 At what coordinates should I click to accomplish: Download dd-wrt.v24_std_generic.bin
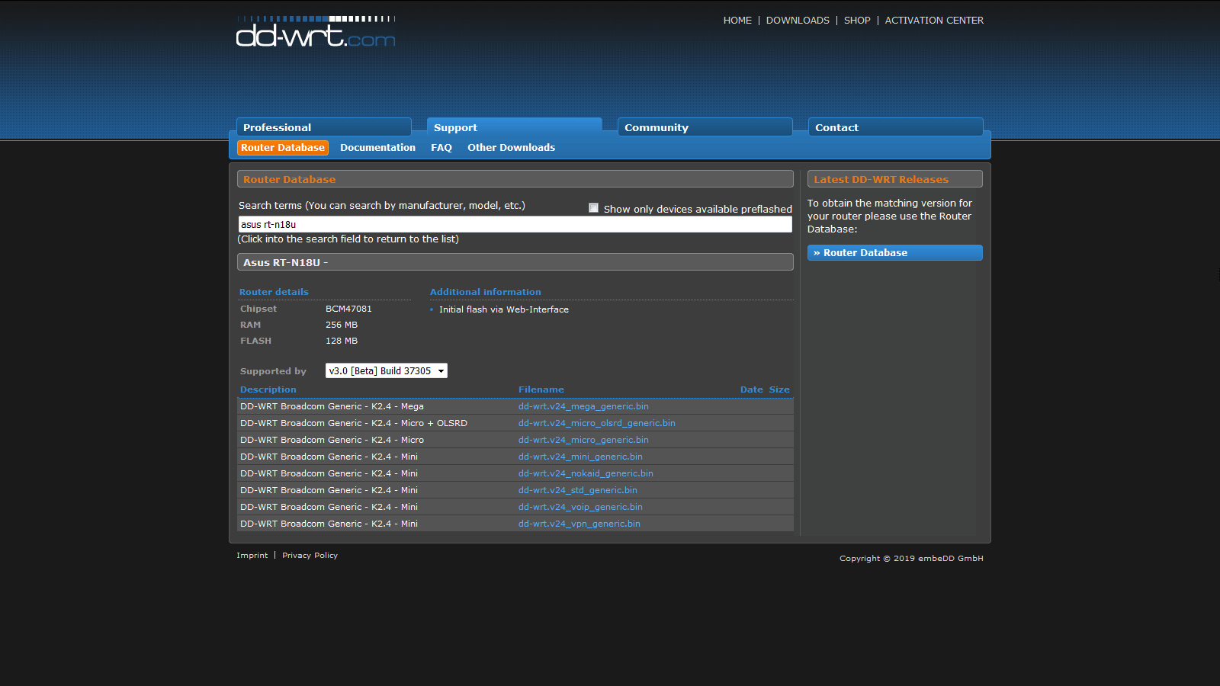point(578,490)
